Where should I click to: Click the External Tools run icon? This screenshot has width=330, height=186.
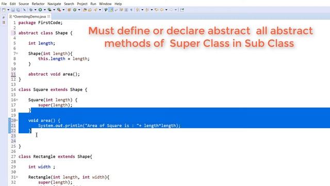click(59, 10)
